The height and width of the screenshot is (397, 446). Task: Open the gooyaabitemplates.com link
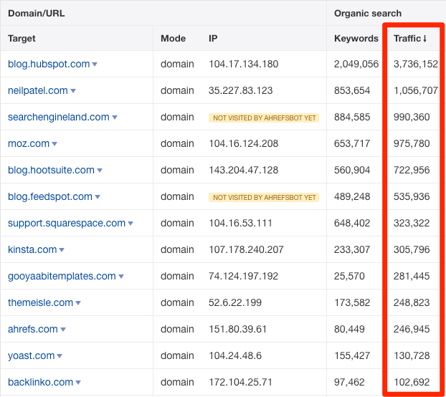click(62, 276)
